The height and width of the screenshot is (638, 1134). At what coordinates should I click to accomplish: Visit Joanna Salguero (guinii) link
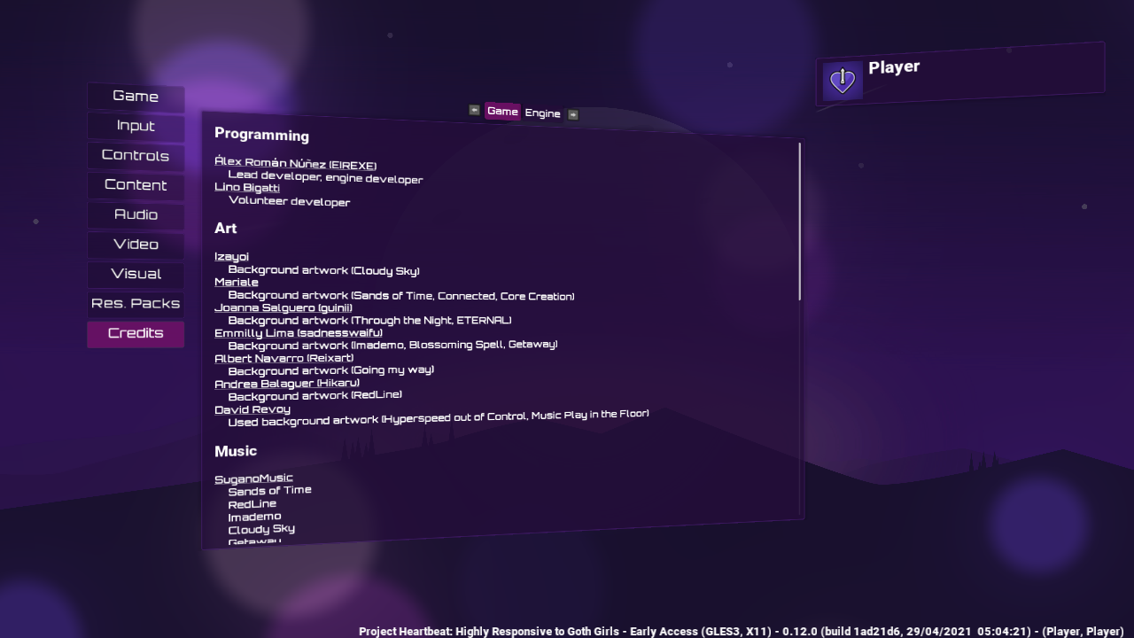tap(283, 307)
